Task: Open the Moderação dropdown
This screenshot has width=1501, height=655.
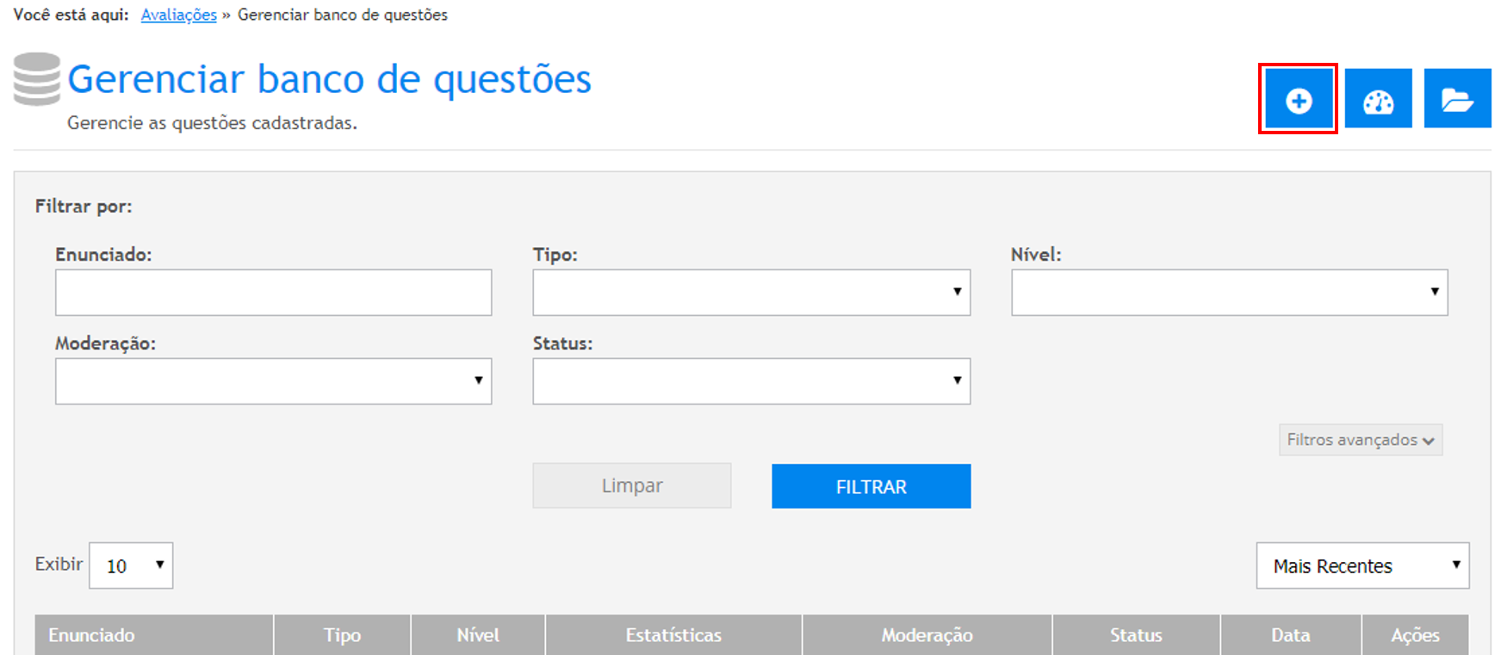Action: 273,381
